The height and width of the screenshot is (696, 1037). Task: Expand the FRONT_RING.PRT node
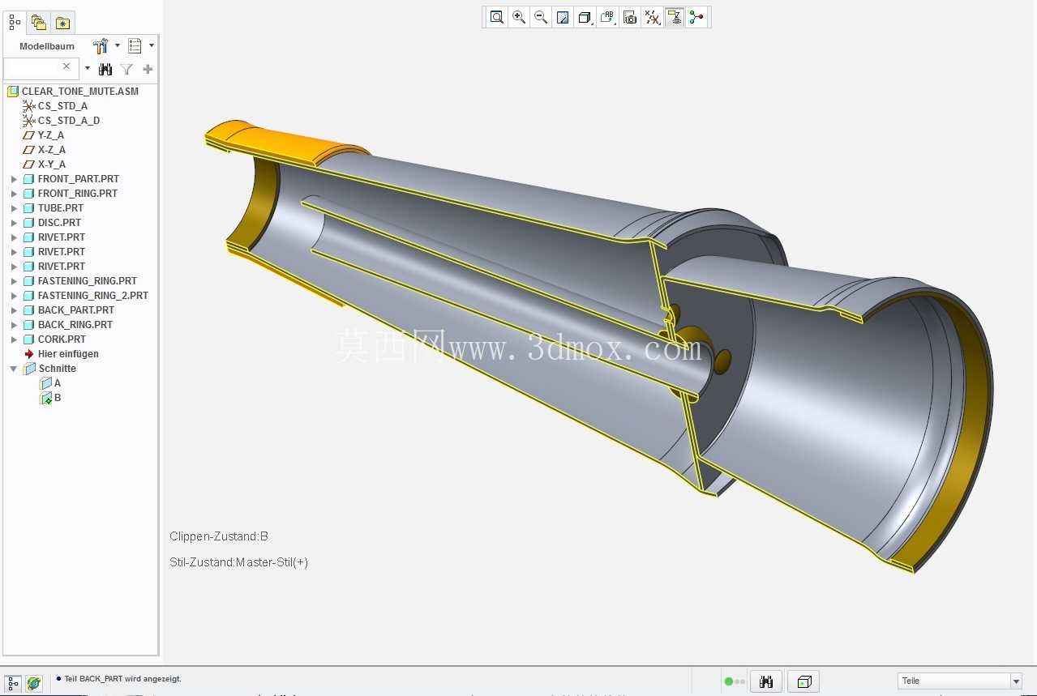(x=14, y=194)
